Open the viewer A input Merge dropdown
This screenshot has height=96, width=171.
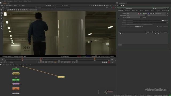50,5
